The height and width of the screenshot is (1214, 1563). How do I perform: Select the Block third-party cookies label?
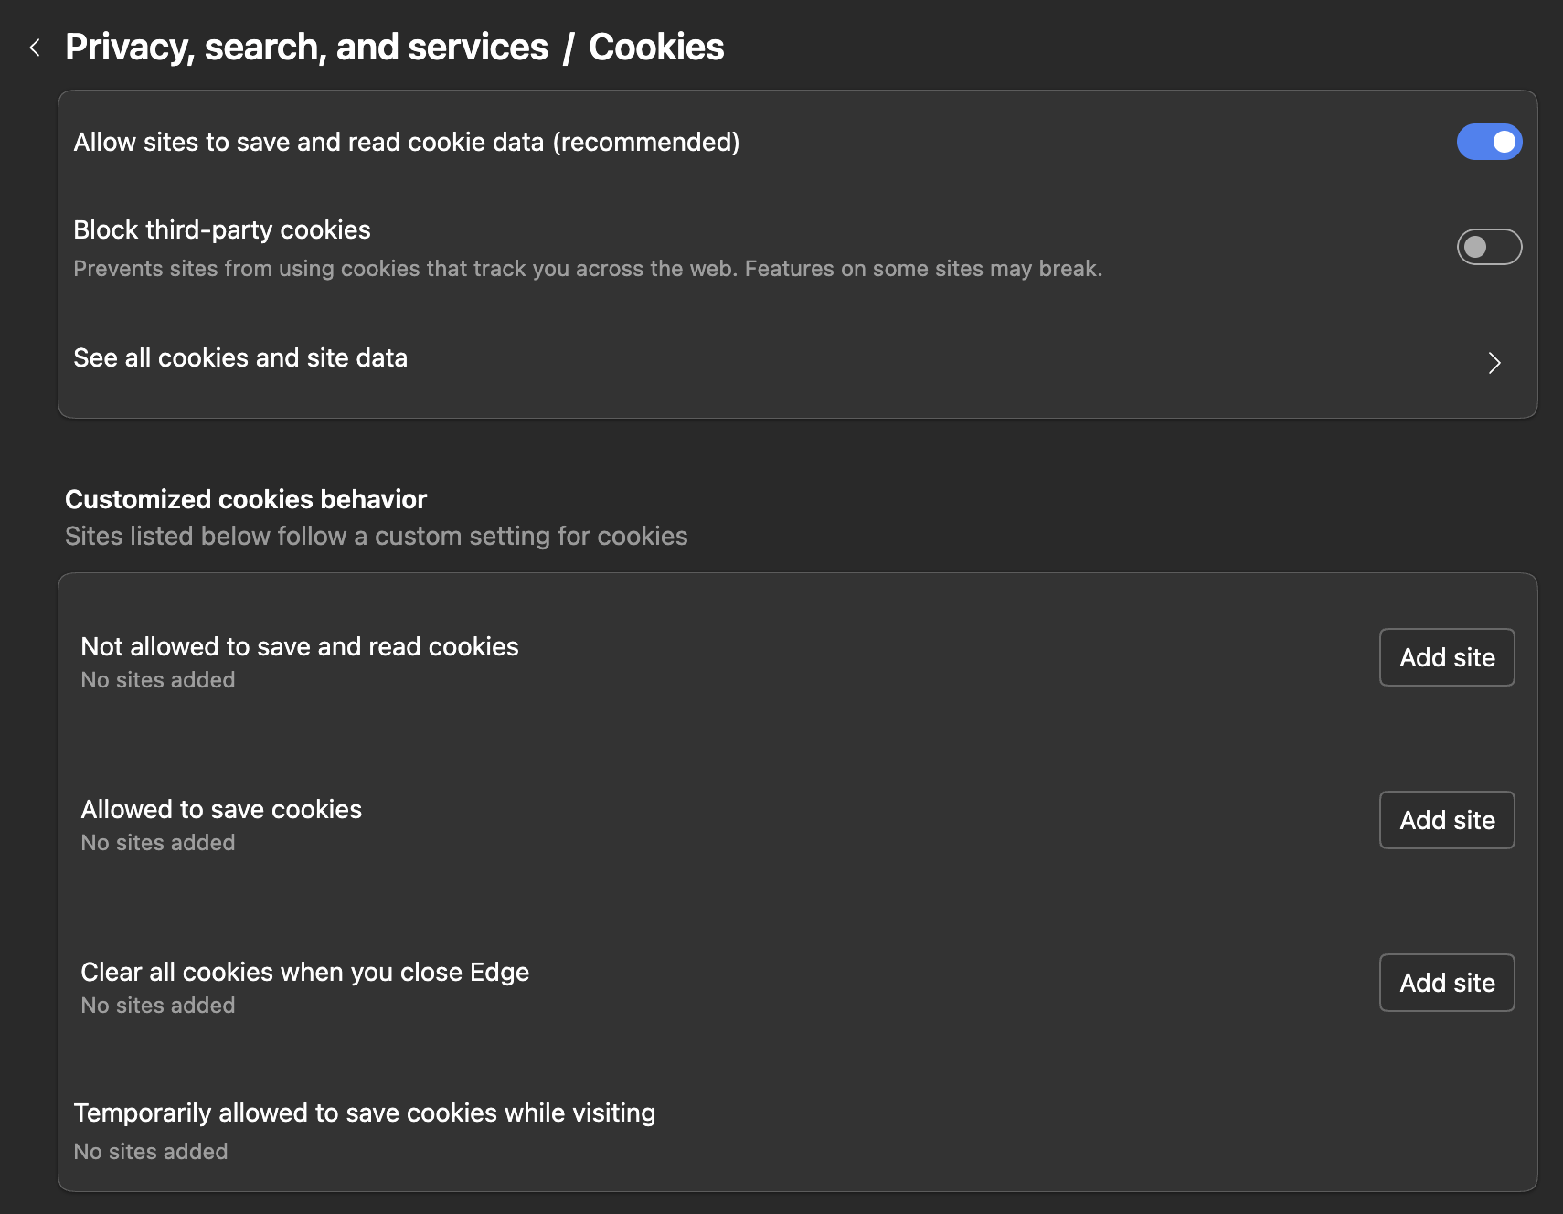[222, 230]
